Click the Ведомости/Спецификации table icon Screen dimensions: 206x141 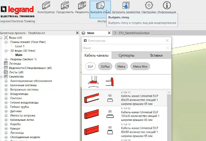point(6,68)
